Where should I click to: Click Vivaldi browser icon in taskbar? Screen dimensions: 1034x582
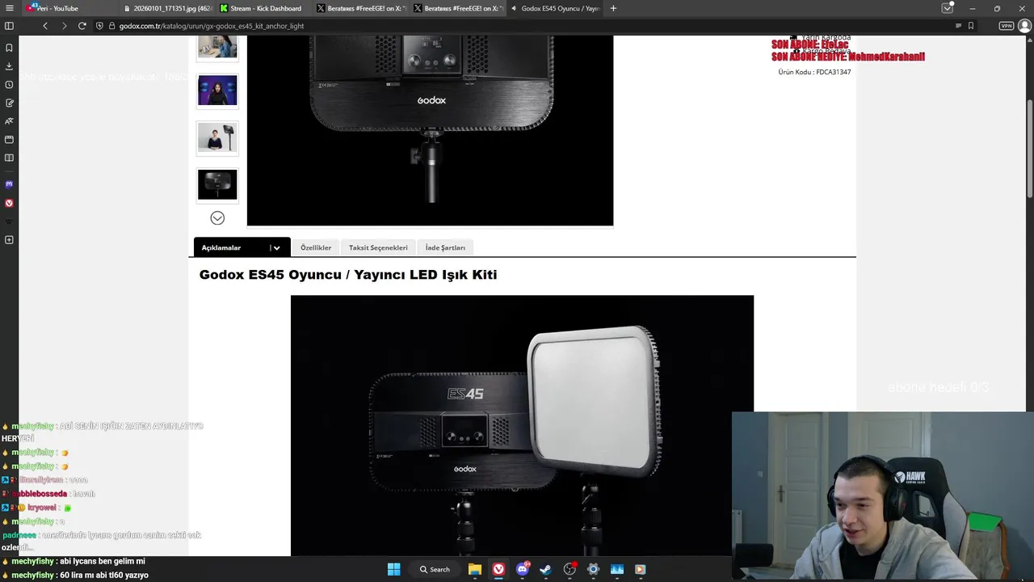499,569
